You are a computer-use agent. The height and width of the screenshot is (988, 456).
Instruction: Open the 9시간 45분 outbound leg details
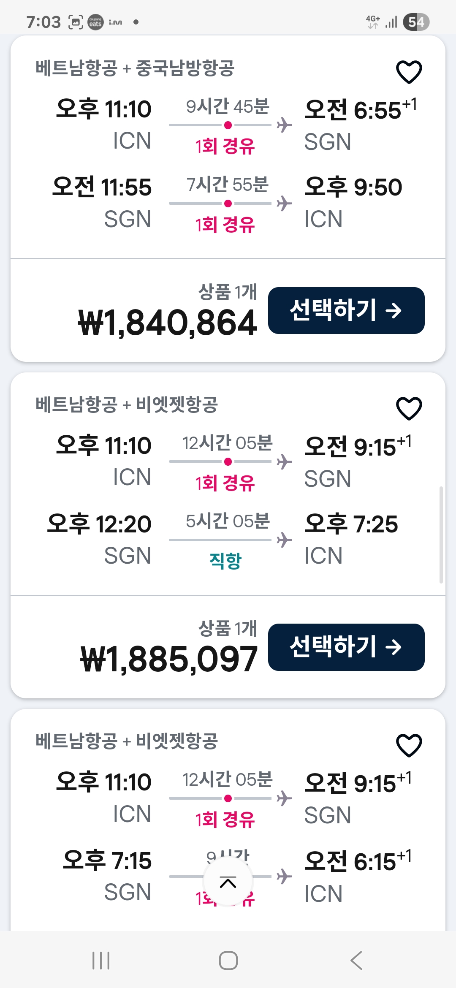[228, 125]
